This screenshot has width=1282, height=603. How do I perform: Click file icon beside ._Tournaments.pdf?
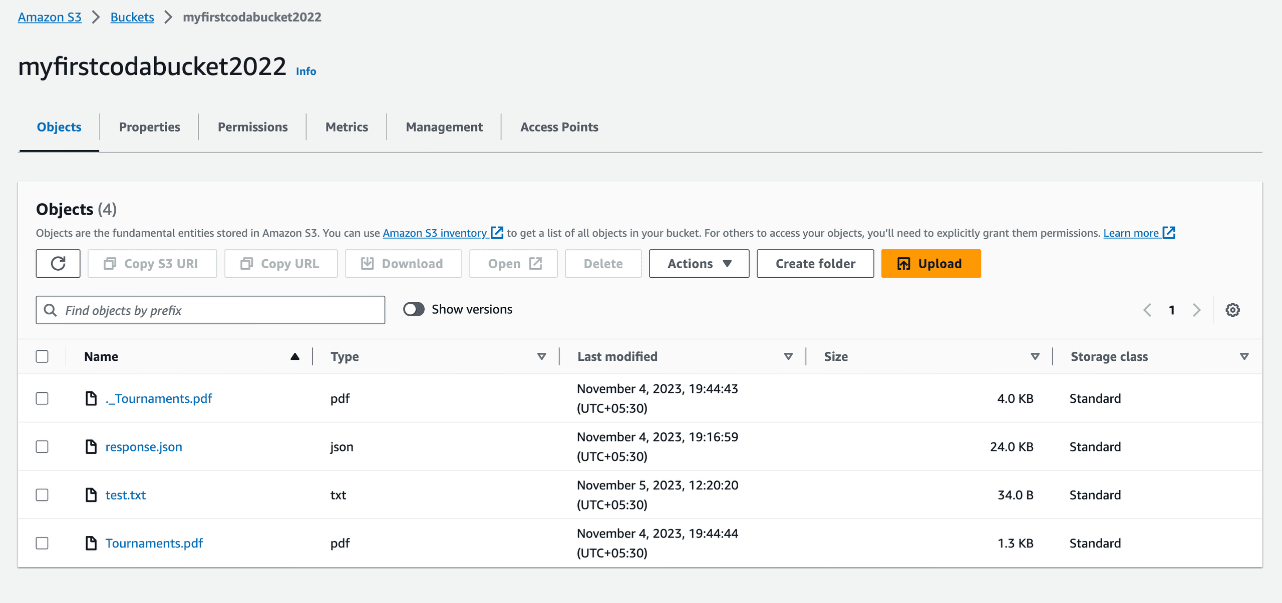[x=91, y=398]
